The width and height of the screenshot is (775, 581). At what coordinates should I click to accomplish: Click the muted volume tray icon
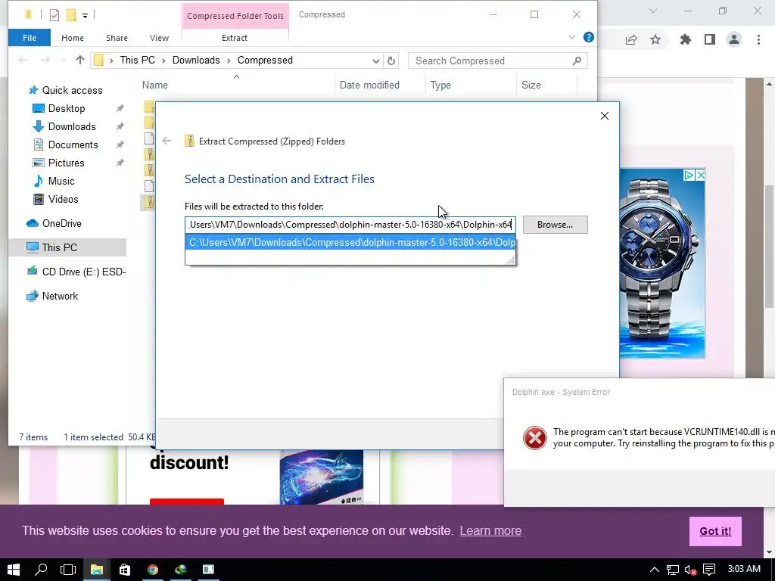click(x=690, y=570)
